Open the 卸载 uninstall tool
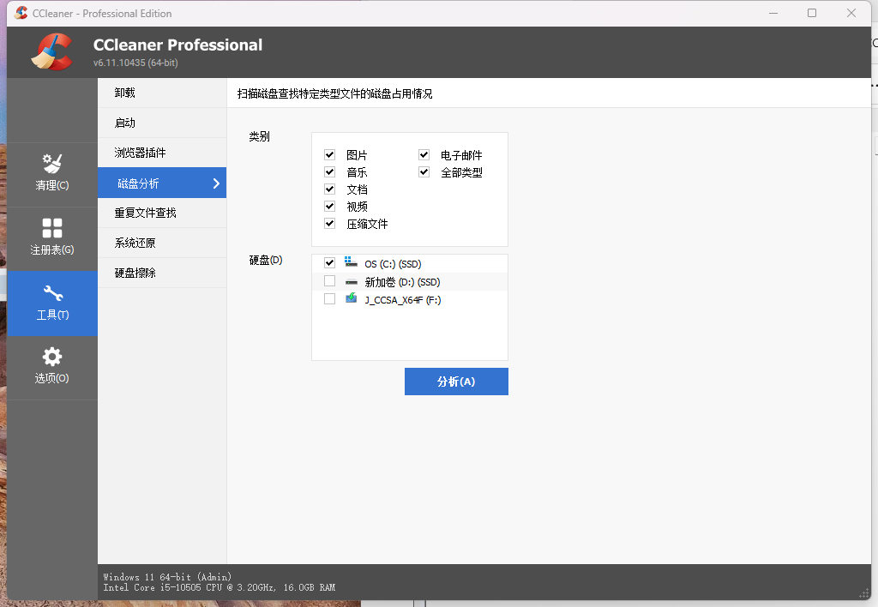 [x=162, y=93]
